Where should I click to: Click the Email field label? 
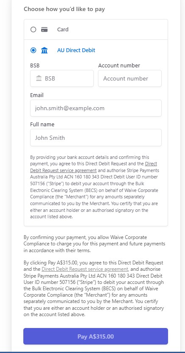37,95
